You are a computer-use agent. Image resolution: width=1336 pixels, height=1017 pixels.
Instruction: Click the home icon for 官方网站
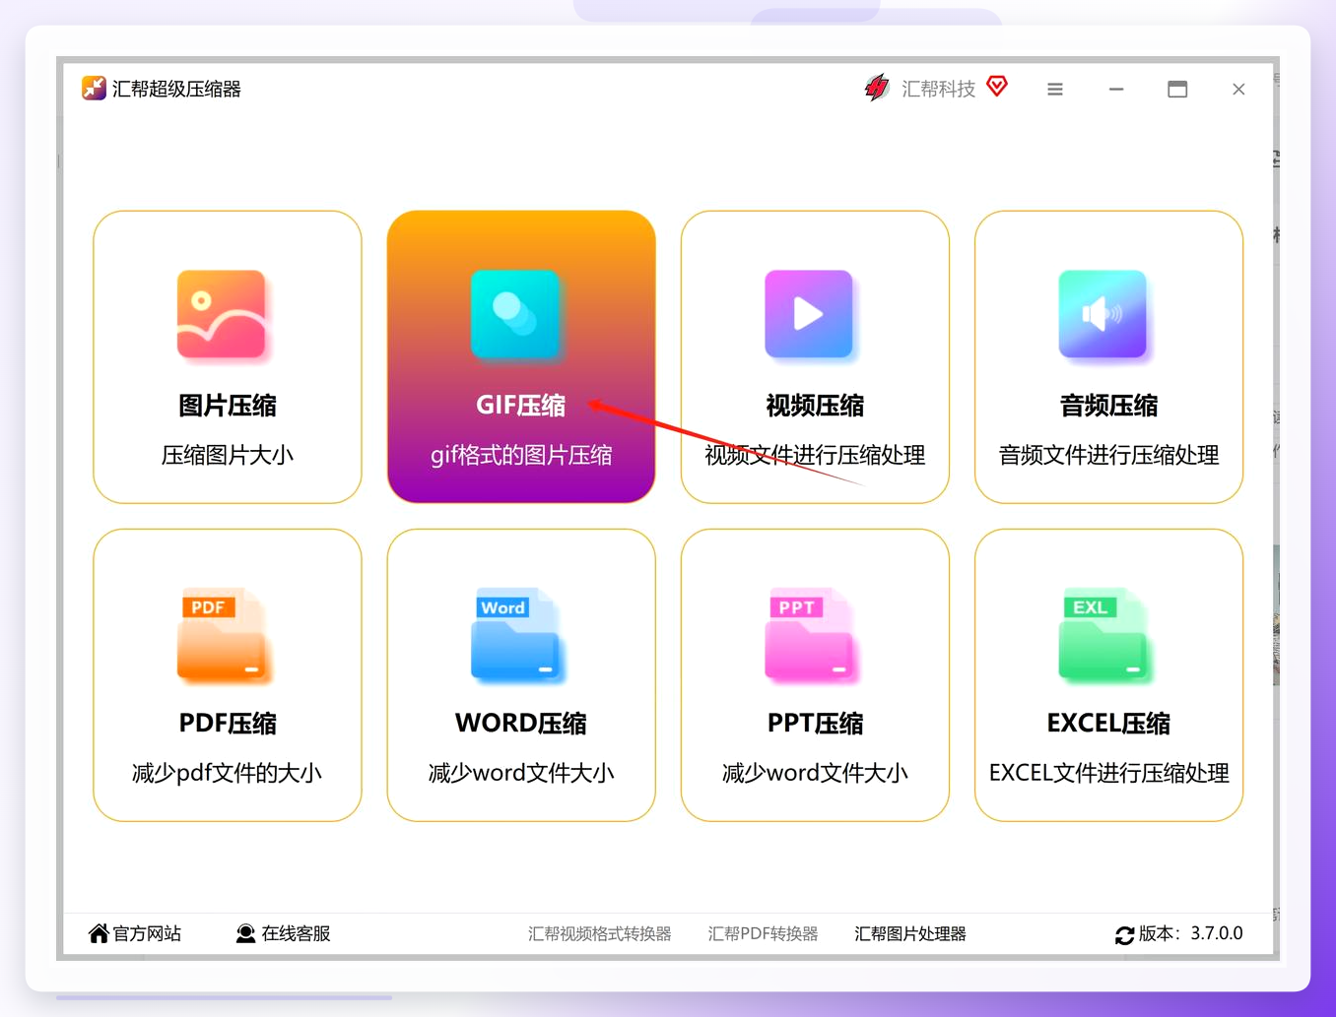click(99, 933)
